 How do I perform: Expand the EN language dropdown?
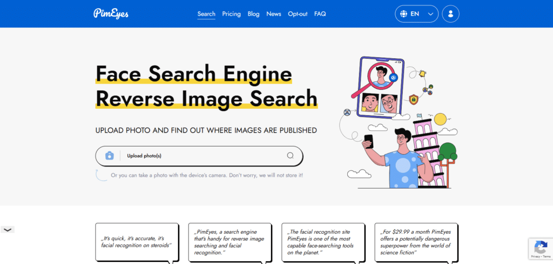click(416, 14)
